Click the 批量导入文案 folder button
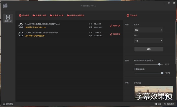 tap(57, 15)
